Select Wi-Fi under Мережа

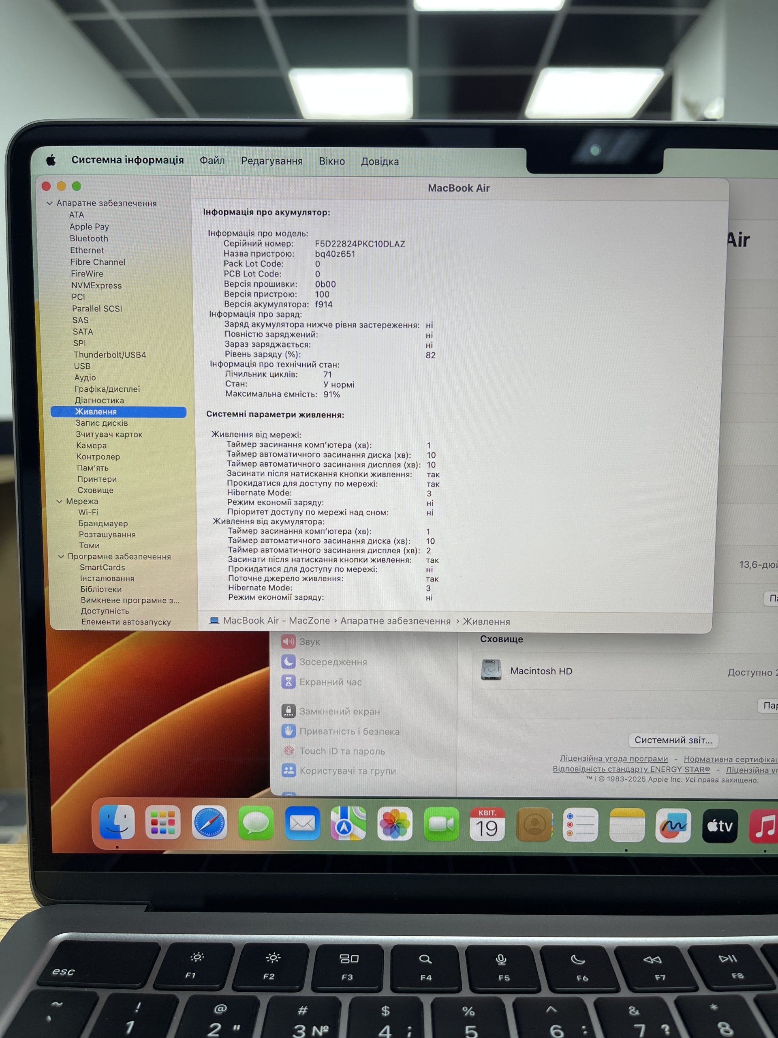click(88, 512)
